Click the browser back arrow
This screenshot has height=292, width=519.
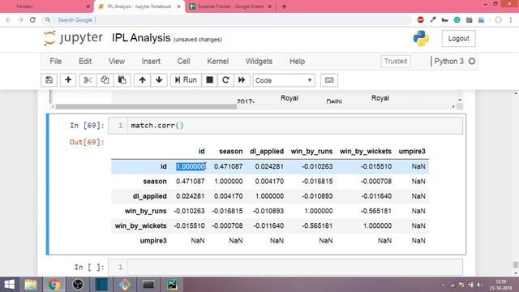pyautogui.click(x=8, y=19)
